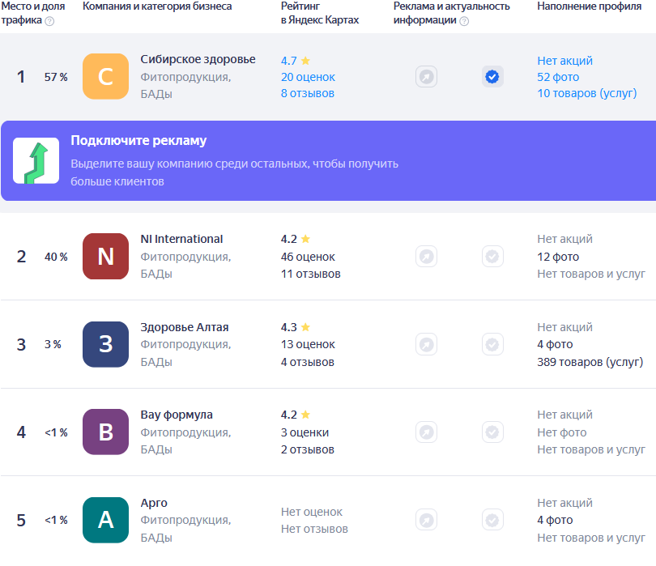The height and width of the screenshot is (566, 656).
Task: Open the '52 фото' link
Action: click(558, 77)
